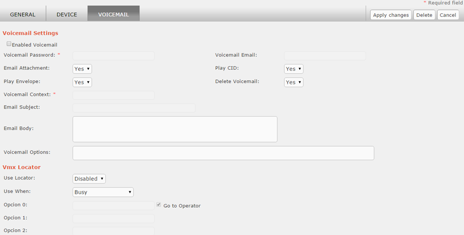This screenshot has width=464, height=235.
Task: Enable the Enabled Voicemail checkbox
Action: click(9, 44)
